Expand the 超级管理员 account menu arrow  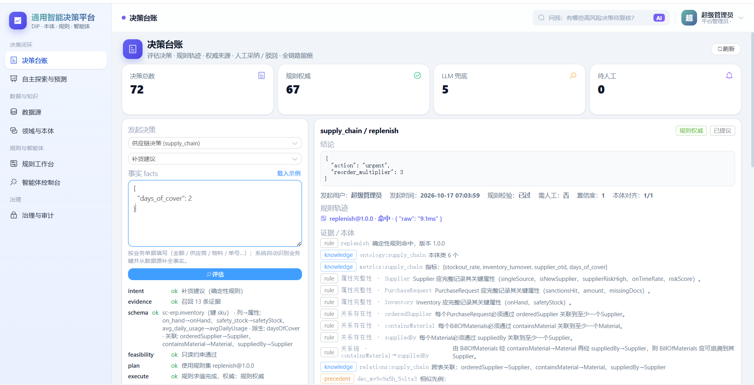pos(741,18)
